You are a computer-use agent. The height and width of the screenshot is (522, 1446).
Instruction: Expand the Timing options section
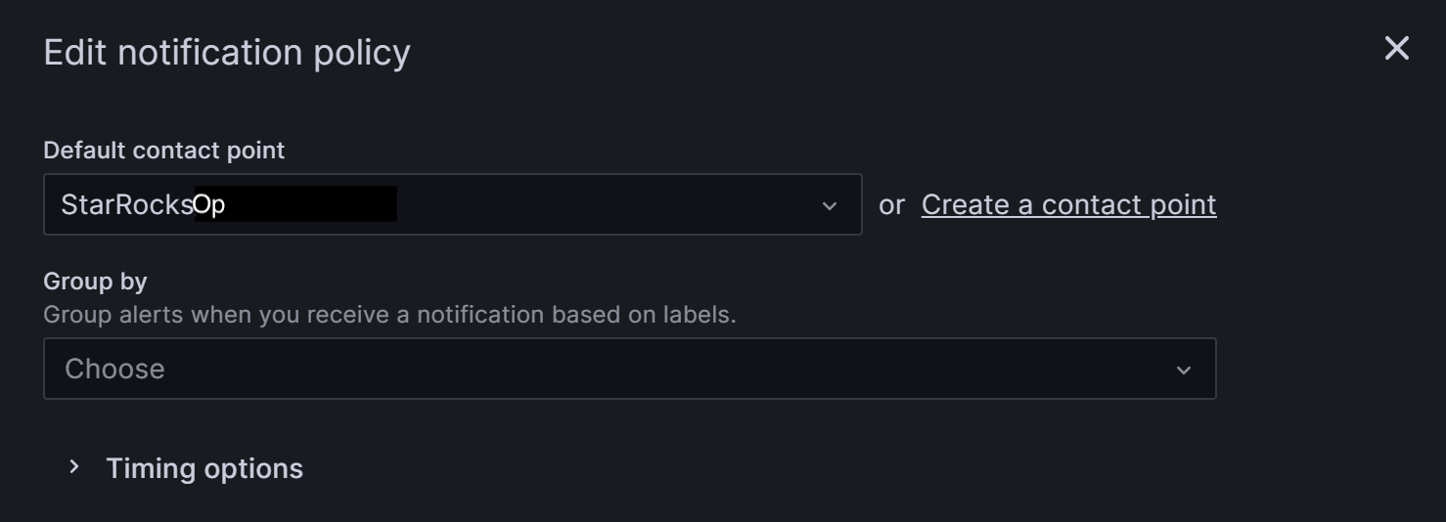[203, 468]
